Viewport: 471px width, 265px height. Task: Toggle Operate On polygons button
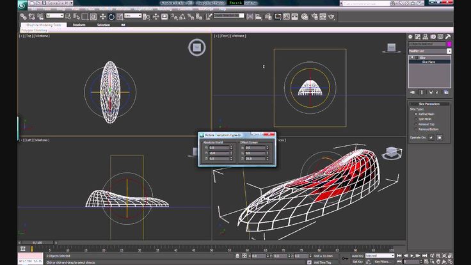(x=440, y=138)
